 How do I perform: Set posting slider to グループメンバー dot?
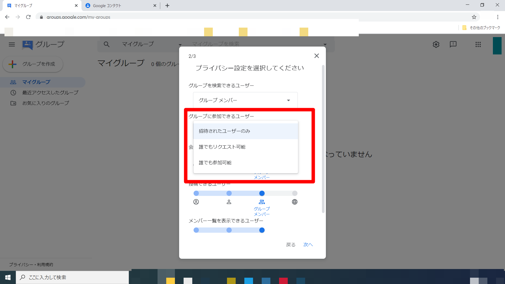click(x=262, y=193)
